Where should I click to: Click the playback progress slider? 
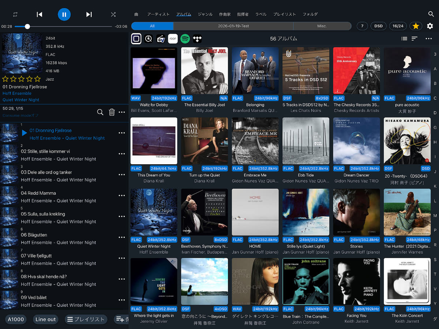[63, 26]
